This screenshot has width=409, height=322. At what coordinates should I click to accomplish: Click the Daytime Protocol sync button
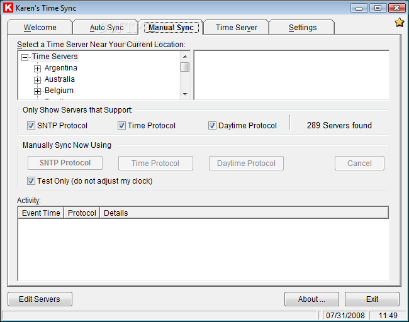click(246, 164)
